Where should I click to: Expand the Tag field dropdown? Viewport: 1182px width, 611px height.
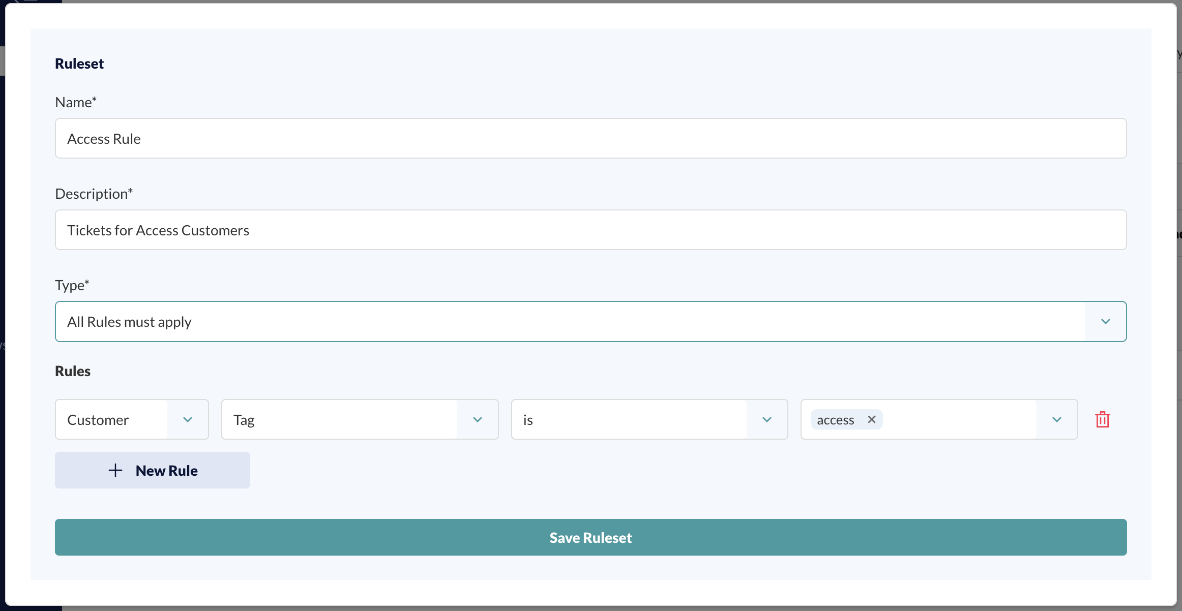tap(477, 419)
